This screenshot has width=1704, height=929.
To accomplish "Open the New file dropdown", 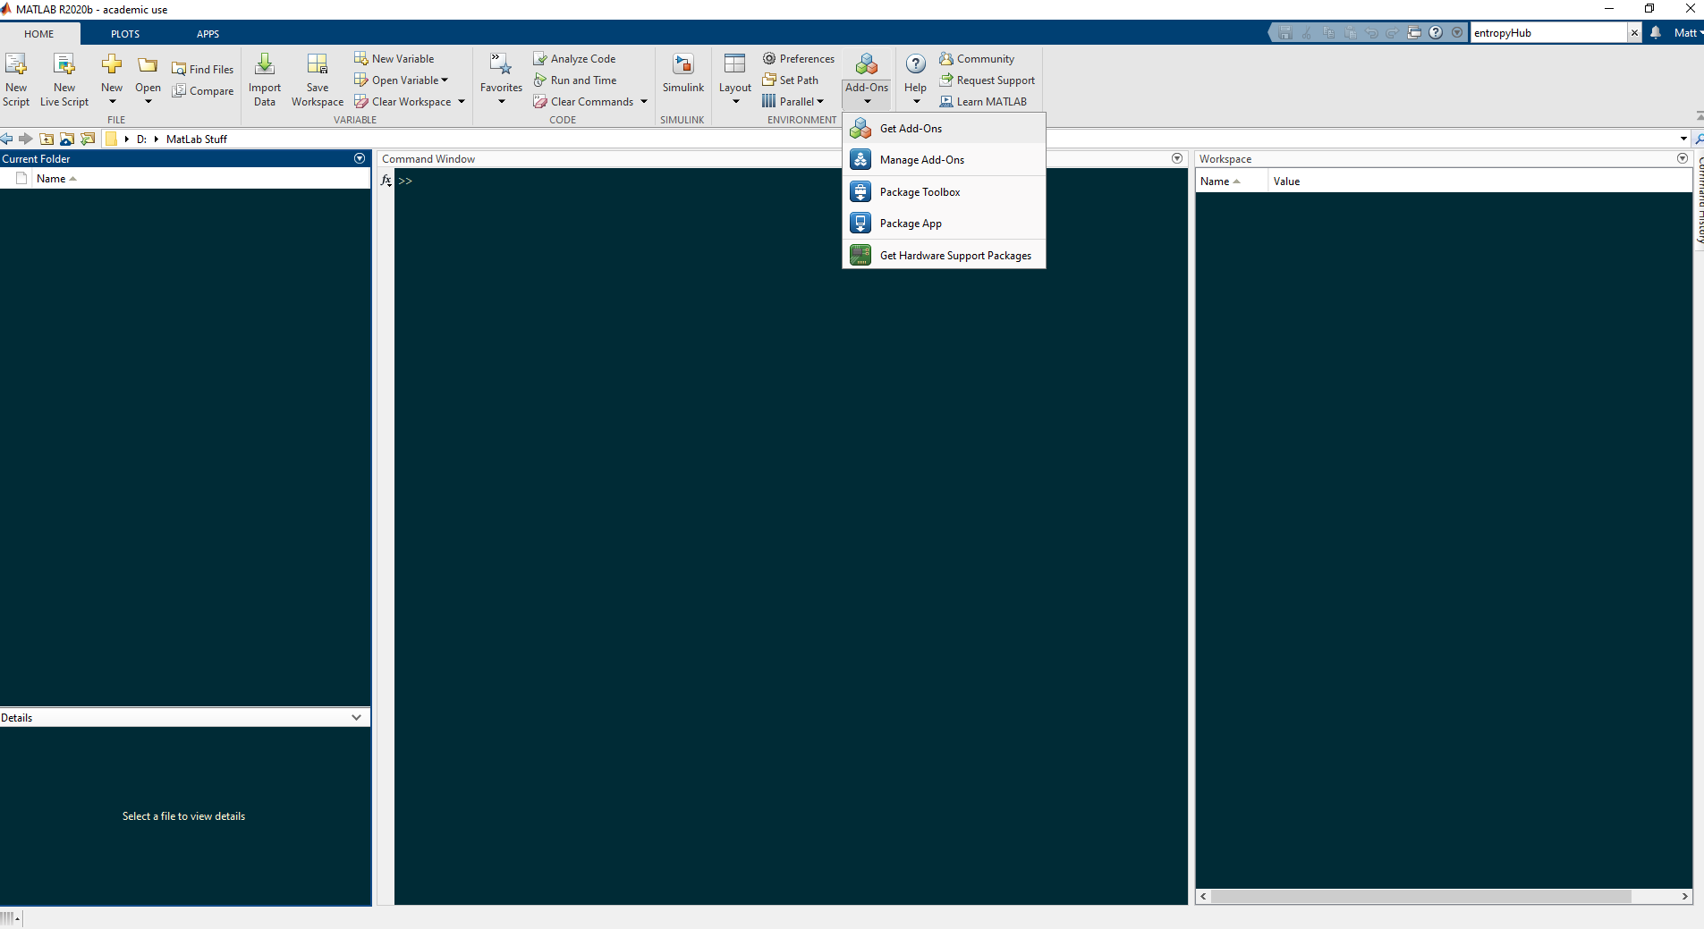I will pyautogui.click(x=112, y=80).
